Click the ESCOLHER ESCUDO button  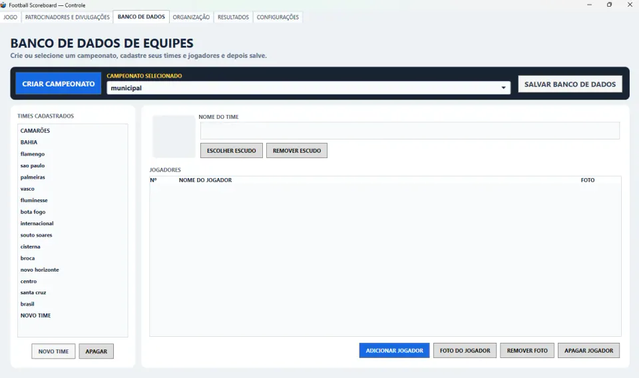point(232,151)
